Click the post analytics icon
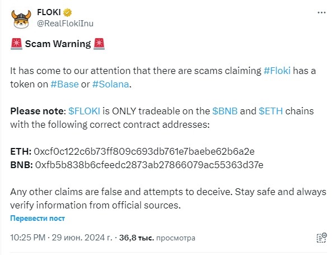 (x=321, y=238)
